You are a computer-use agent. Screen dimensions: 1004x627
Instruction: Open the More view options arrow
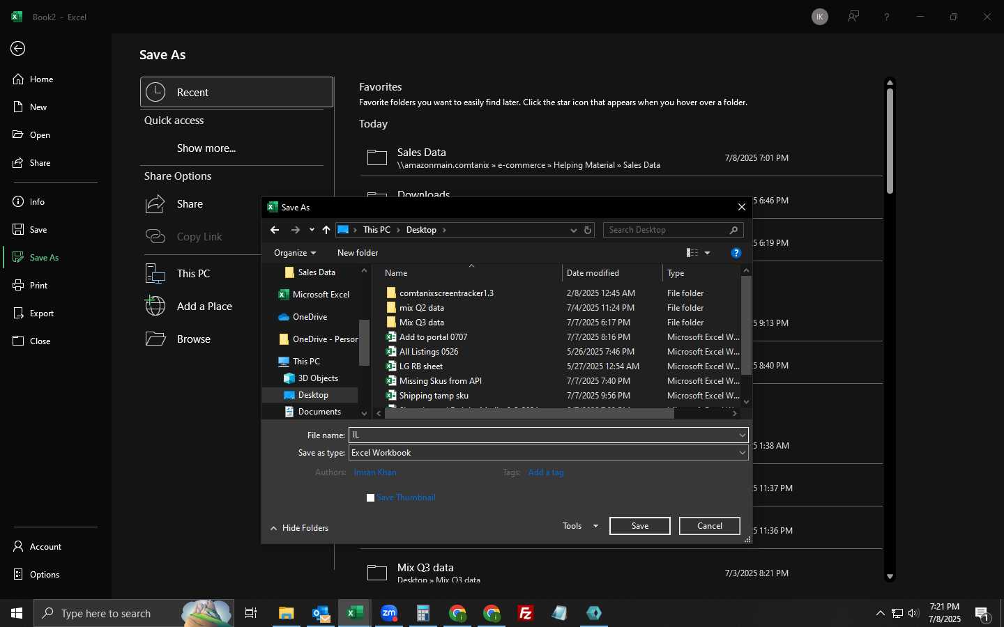(708, 253)
